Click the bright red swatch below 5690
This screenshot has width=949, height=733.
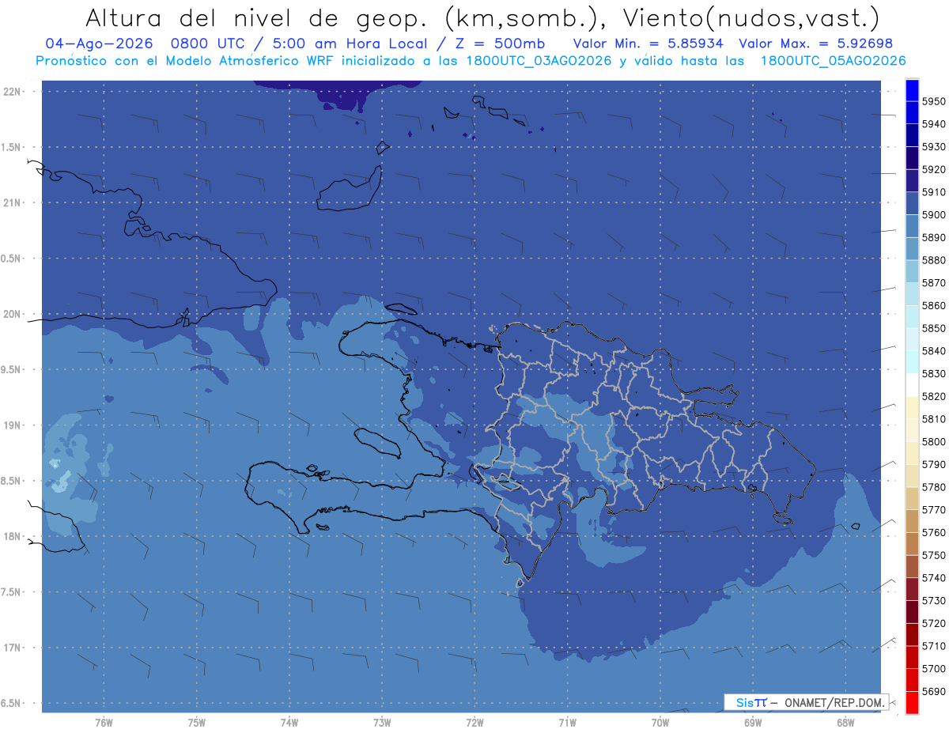tap(912, 702)
